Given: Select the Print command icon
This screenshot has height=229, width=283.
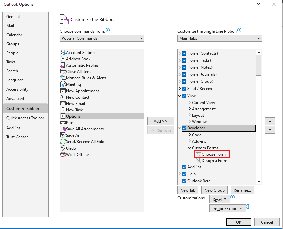Looking at the screenshot, I should pos(64,122).
